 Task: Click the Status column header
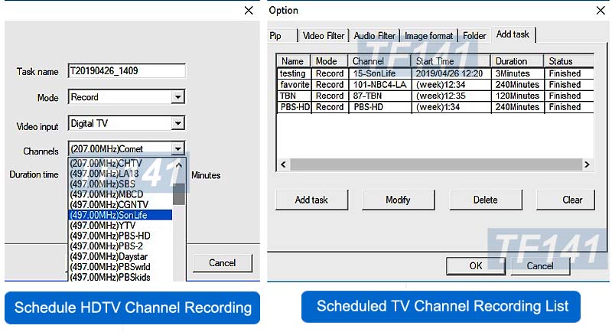(569, 61)
